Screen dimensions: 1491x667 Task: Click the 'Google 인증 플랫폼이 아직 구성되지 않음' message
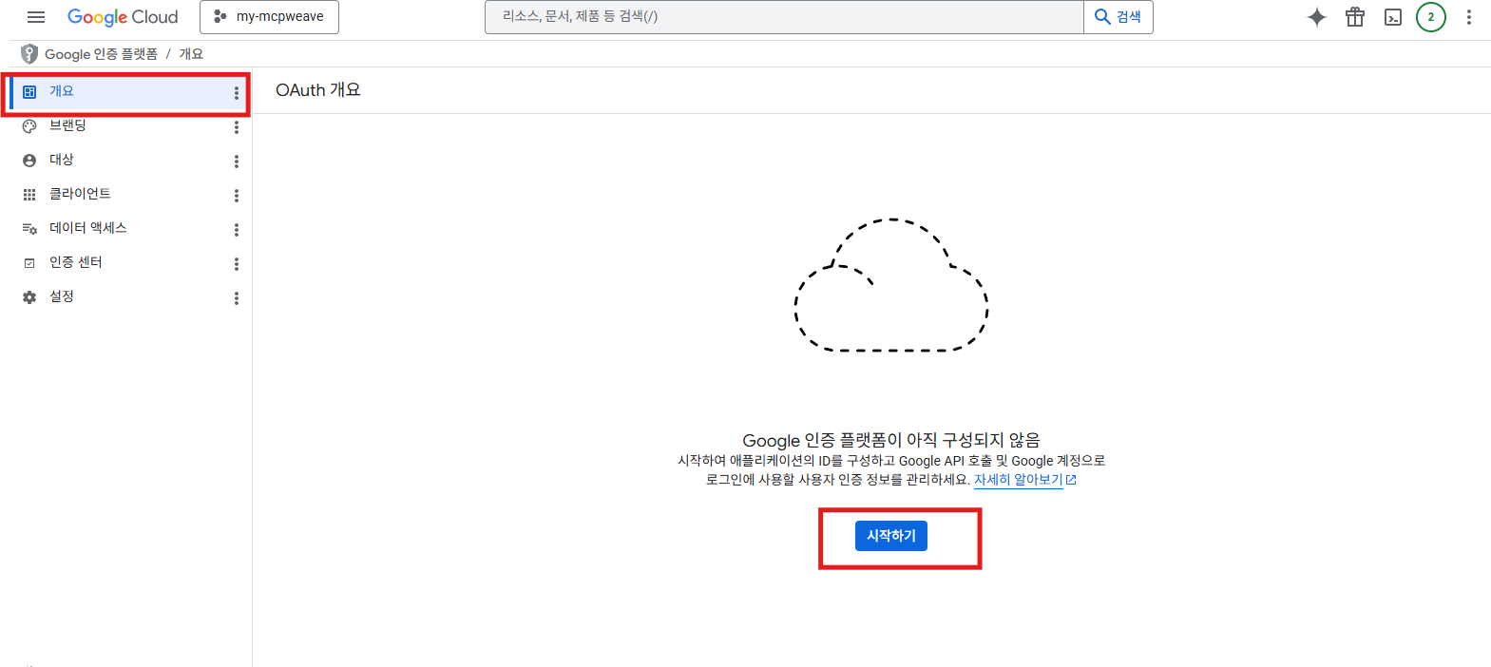point(891,440)
